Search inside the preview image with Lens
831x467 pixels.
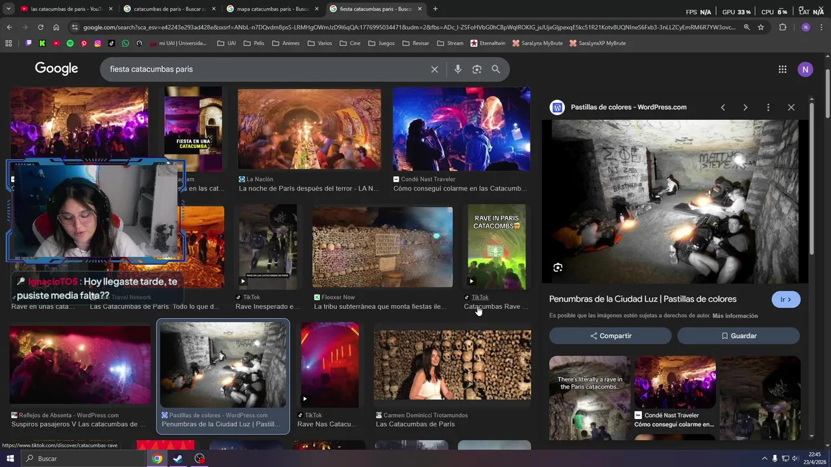tap(558, 267)
